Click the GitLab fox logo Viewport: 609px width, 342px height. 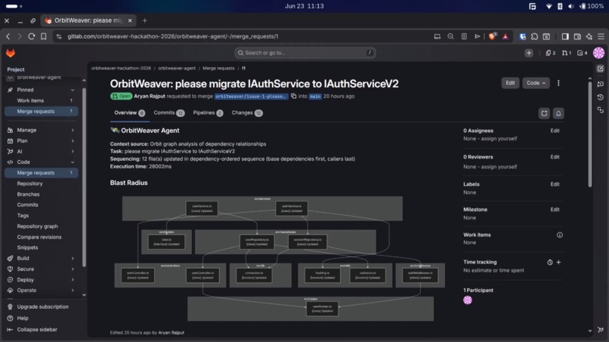click(x=11, y=53)
